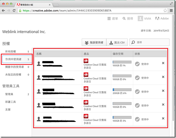Sort by 名稱 column header

(58, 54)
